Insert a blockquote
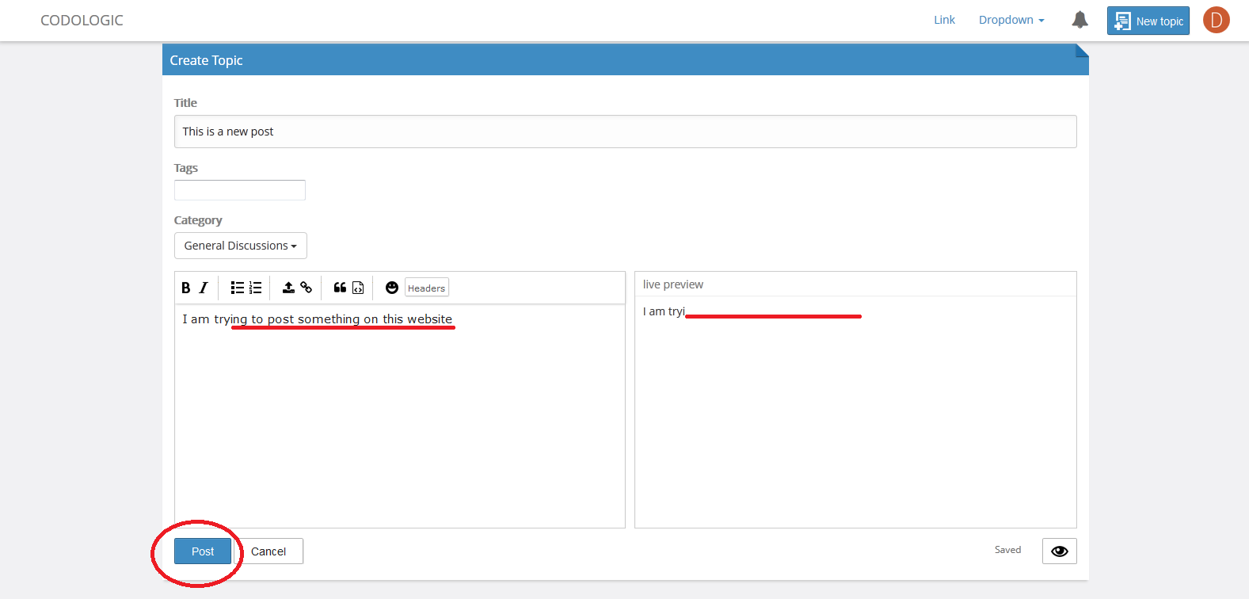 tap(340, 288)
